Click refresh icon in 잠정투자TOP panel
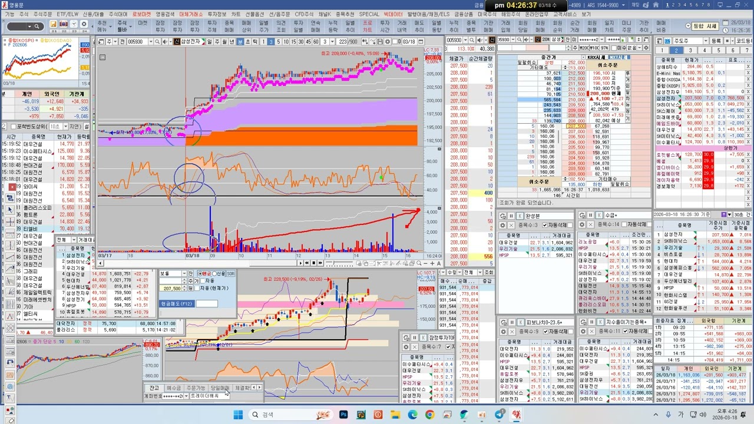 pyautogui.click(x=406, y=337)
